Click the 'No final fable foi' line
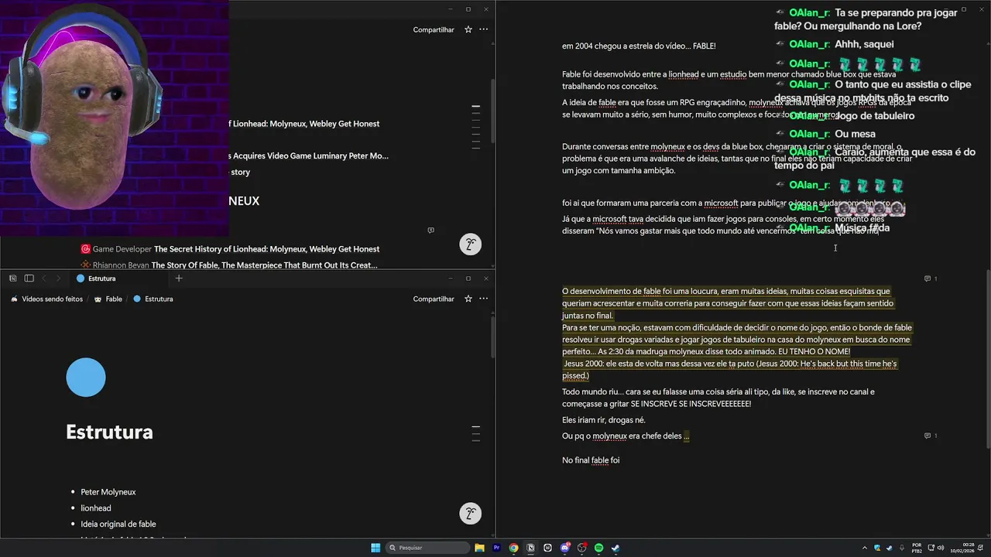The image size is (991, 557). tap(591, 460)
